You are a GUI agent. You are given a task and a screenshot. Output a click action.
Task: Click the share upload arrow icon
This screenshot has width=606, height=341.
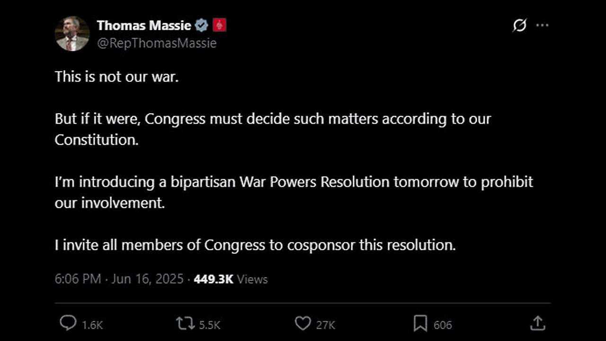pyautogui.click(x=537, y=324)
